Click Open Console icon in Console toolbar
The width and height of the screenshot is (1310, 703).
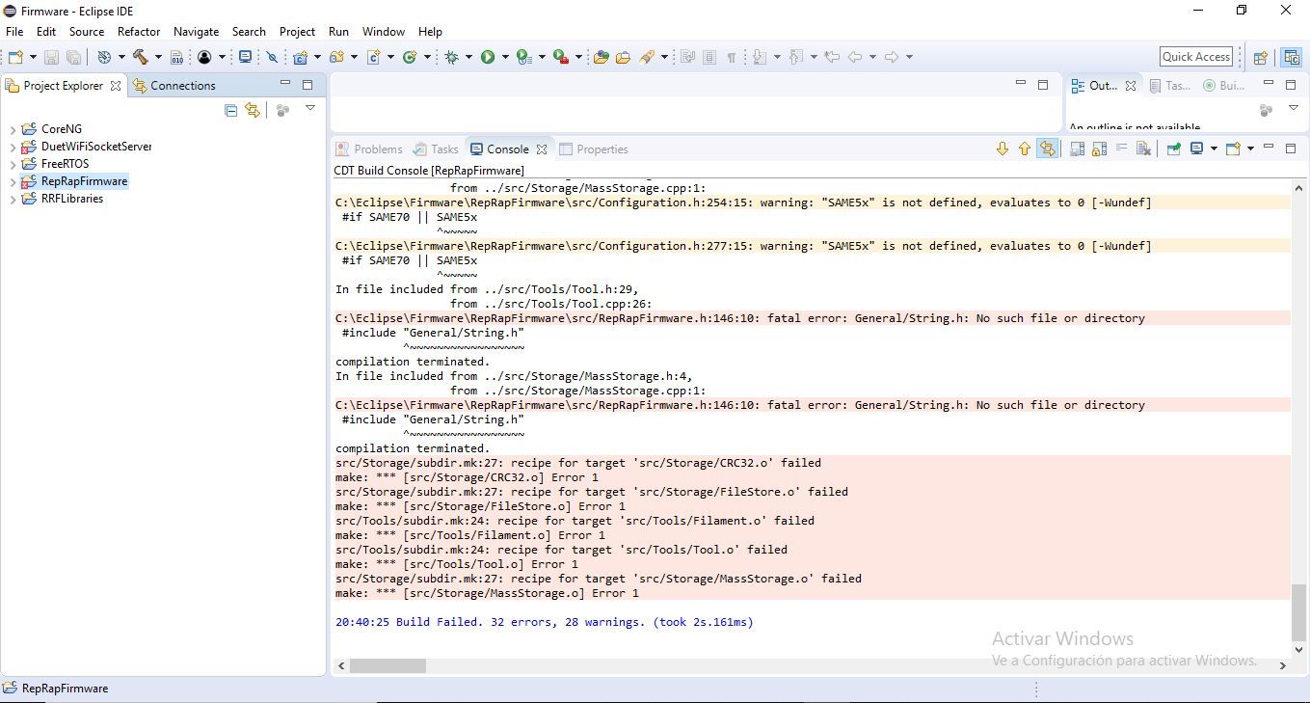[1233, 149]
